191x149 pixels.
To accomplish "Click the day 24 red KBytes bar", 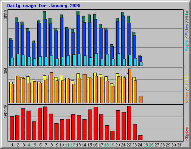I will point(140,137).
